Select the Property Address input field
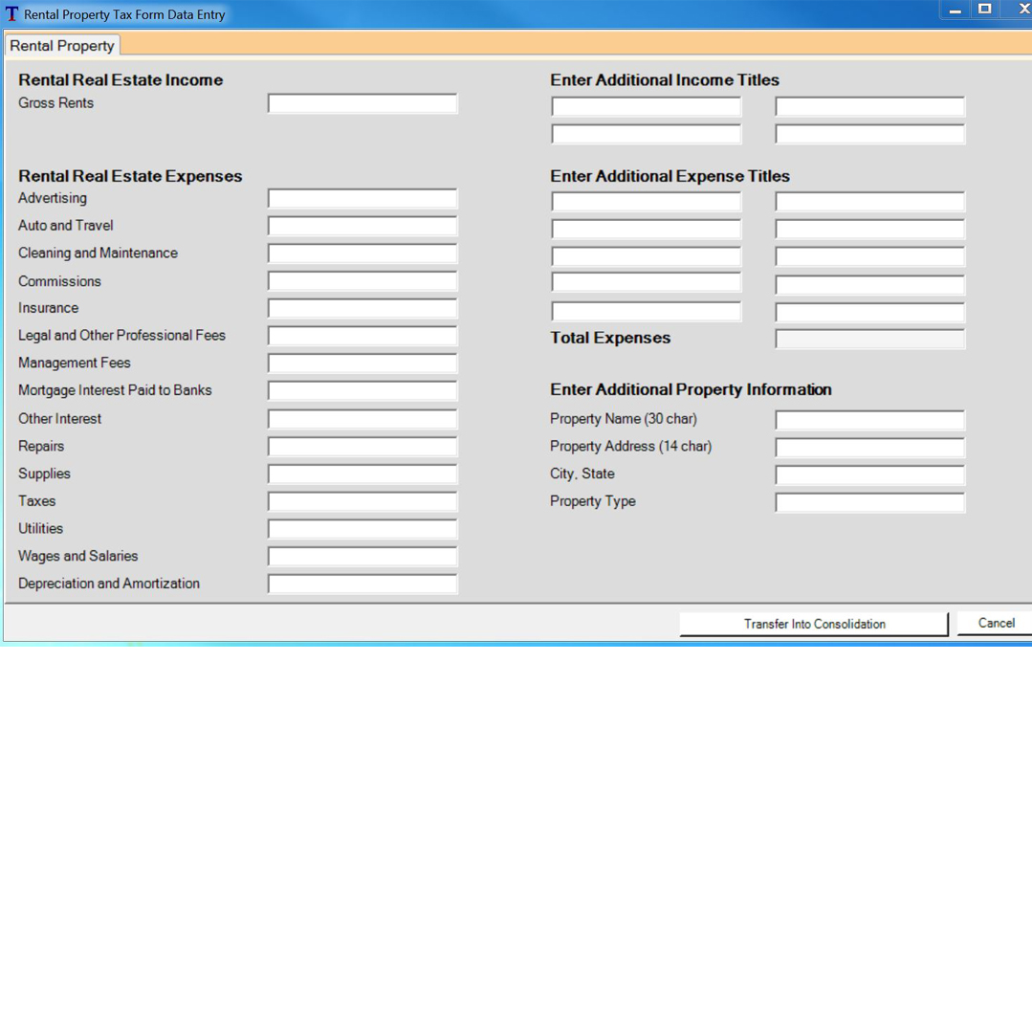Viewport: 1032px width, 1036px height. tap(868, 447)
